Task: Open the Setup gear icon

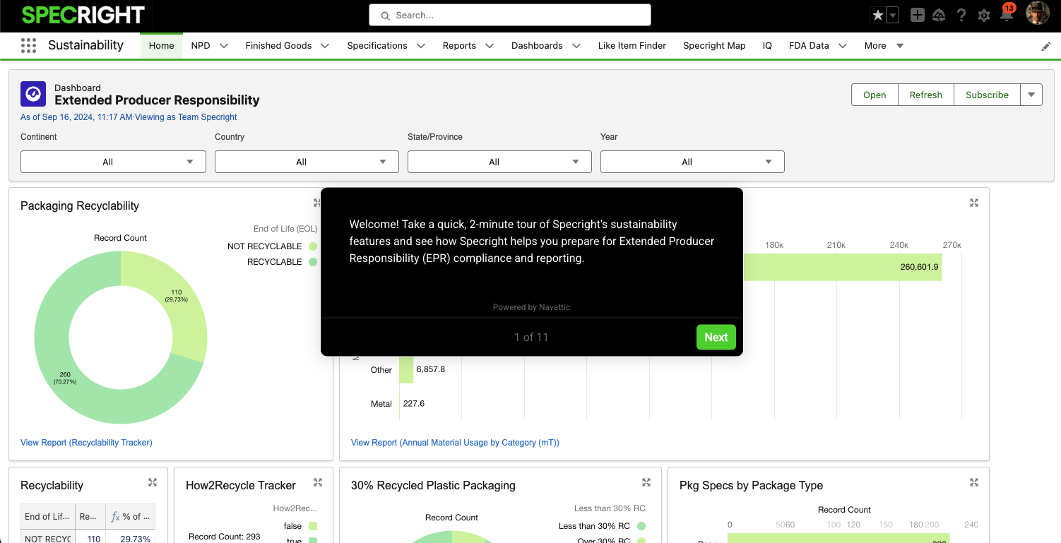Action: [983, 15]
